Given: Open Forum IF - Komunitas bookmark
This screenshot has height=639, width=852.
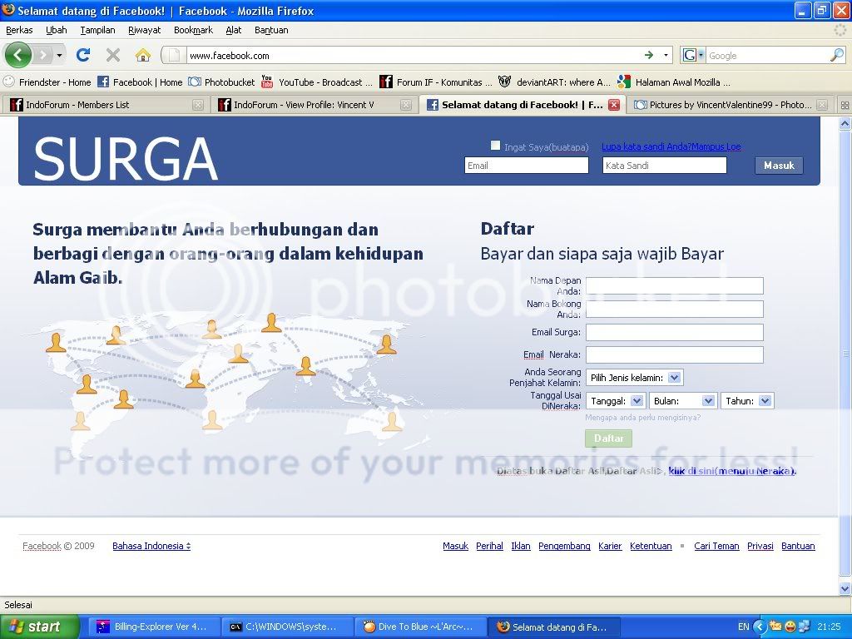Looking at the screenshot, I should point(436,82).
